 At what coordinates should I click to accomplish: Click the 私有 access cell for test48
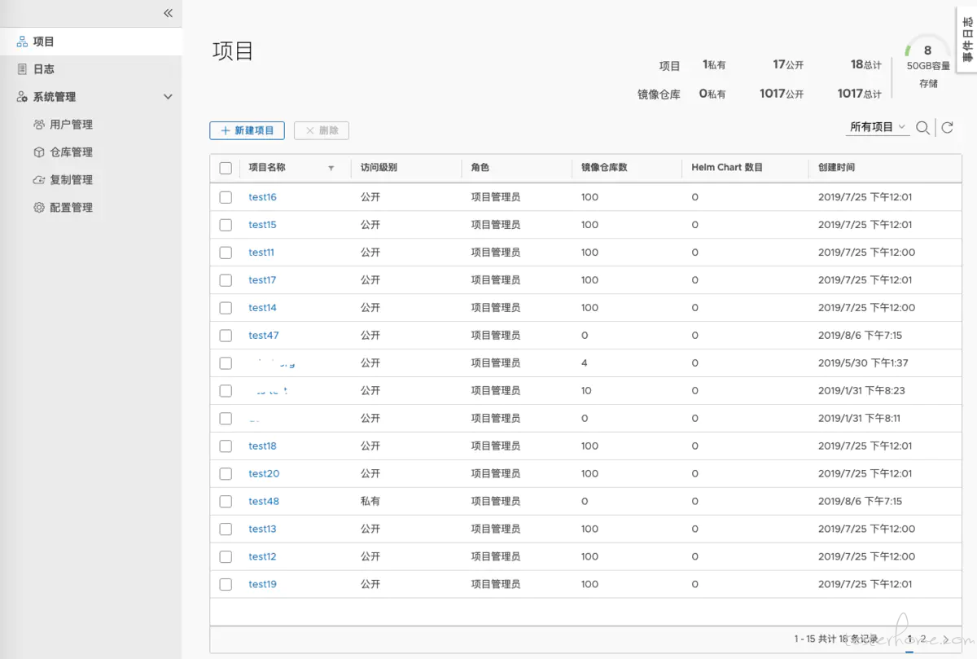coord(370,502)
